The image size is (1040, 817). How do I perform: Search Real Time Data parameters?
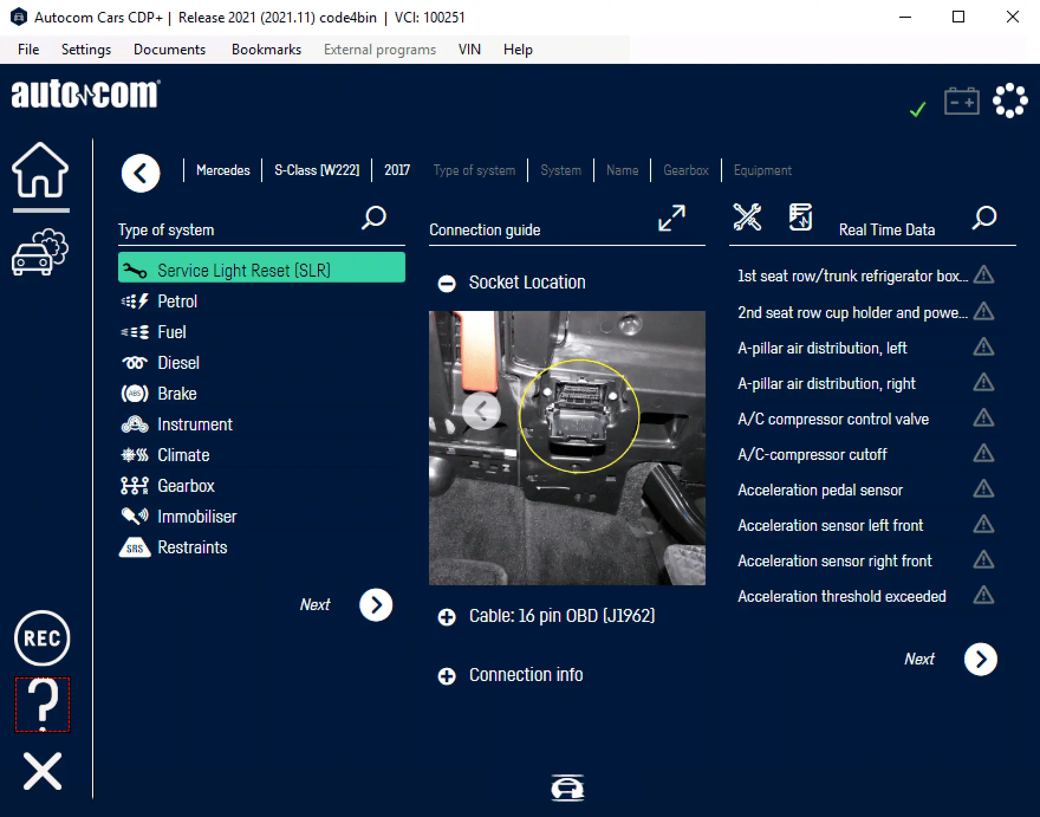click(x=984, y=218)
